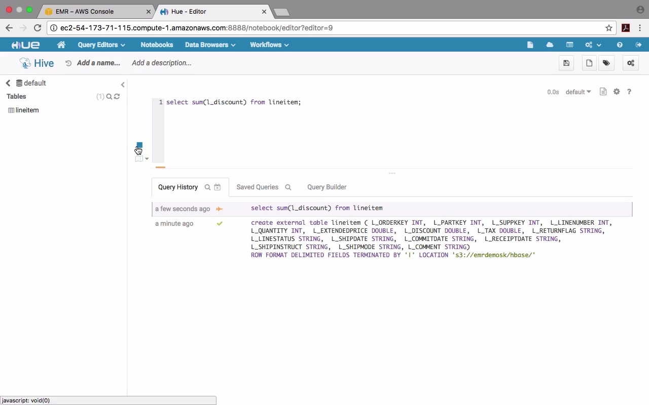The width and height of the screenshot is (649, 405).
Task: Open the Data Browsers dropdown
Action: click(x=210, y=45)
